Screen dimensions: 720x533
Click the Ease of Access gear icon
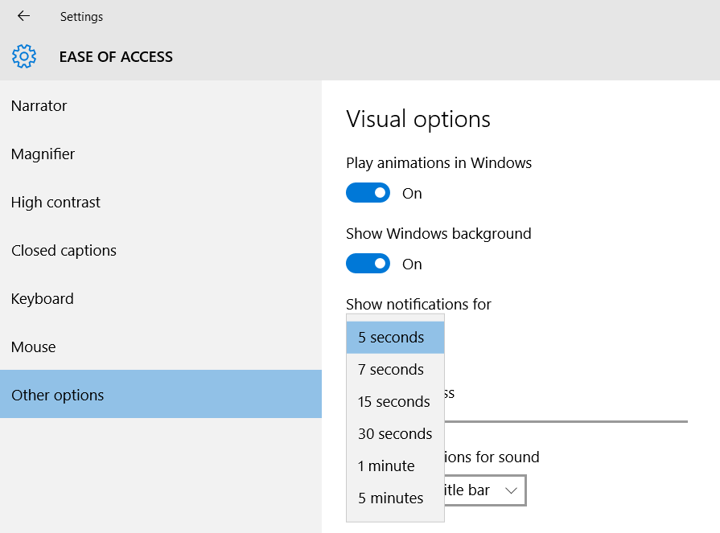(x=24, y=56)
